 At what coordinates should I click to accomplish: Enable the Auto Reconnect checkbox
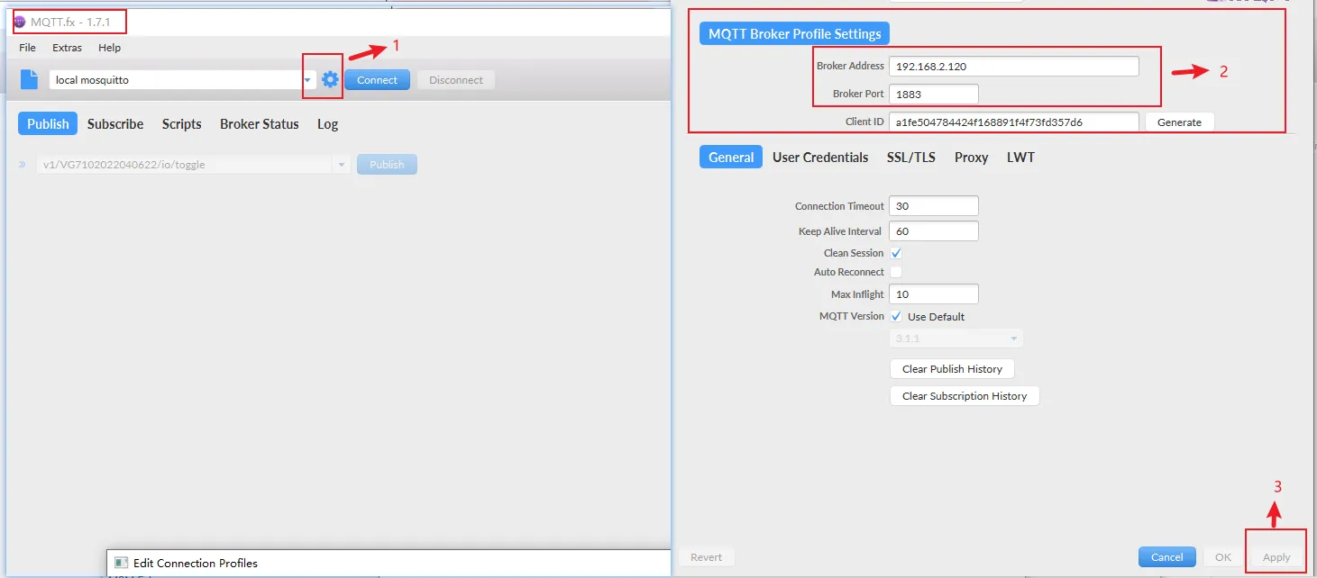tap(896, 272)
